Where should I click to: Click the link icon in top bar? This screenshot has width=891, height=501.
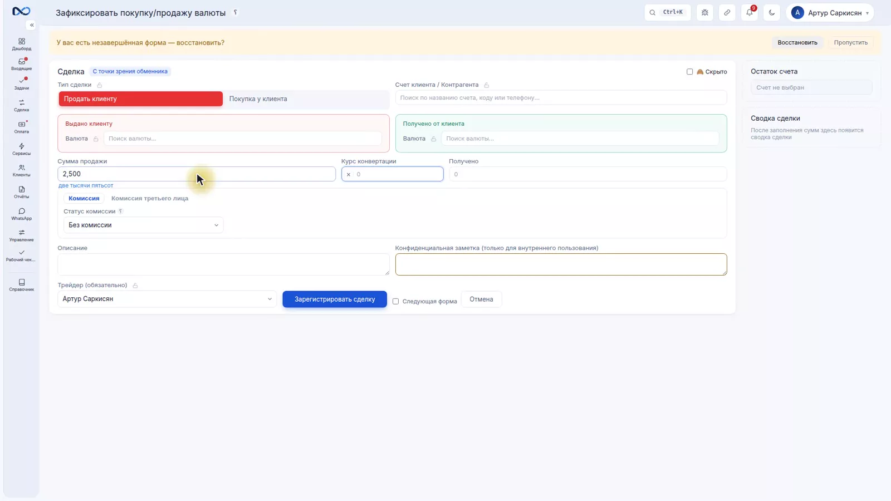click(x=727, y=12)
